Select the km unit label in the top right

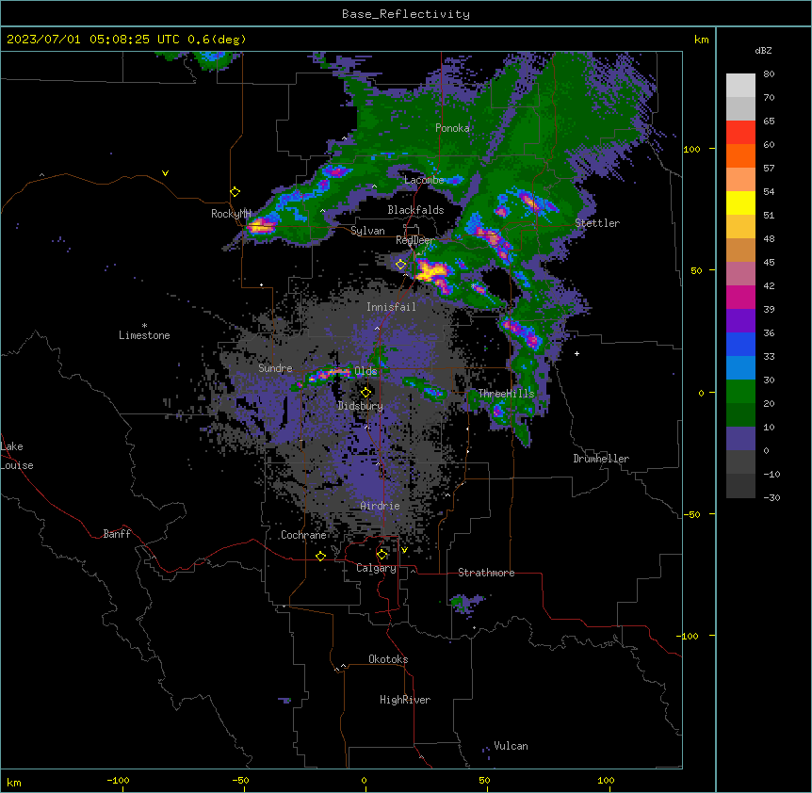point(702,40)
